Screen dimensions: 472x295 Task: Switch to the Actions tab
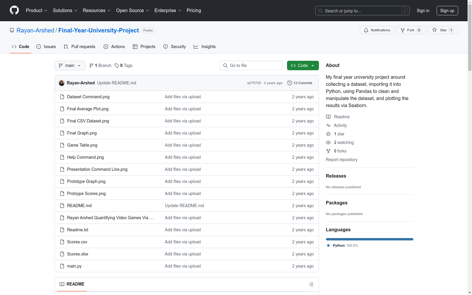tap(114, 47)
